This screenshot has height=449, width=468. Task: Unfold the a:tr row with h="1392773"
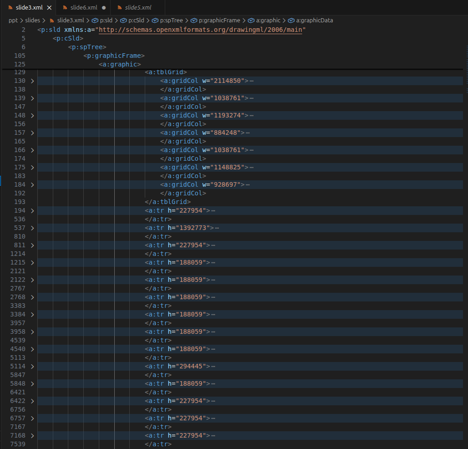tap(32, 228)
